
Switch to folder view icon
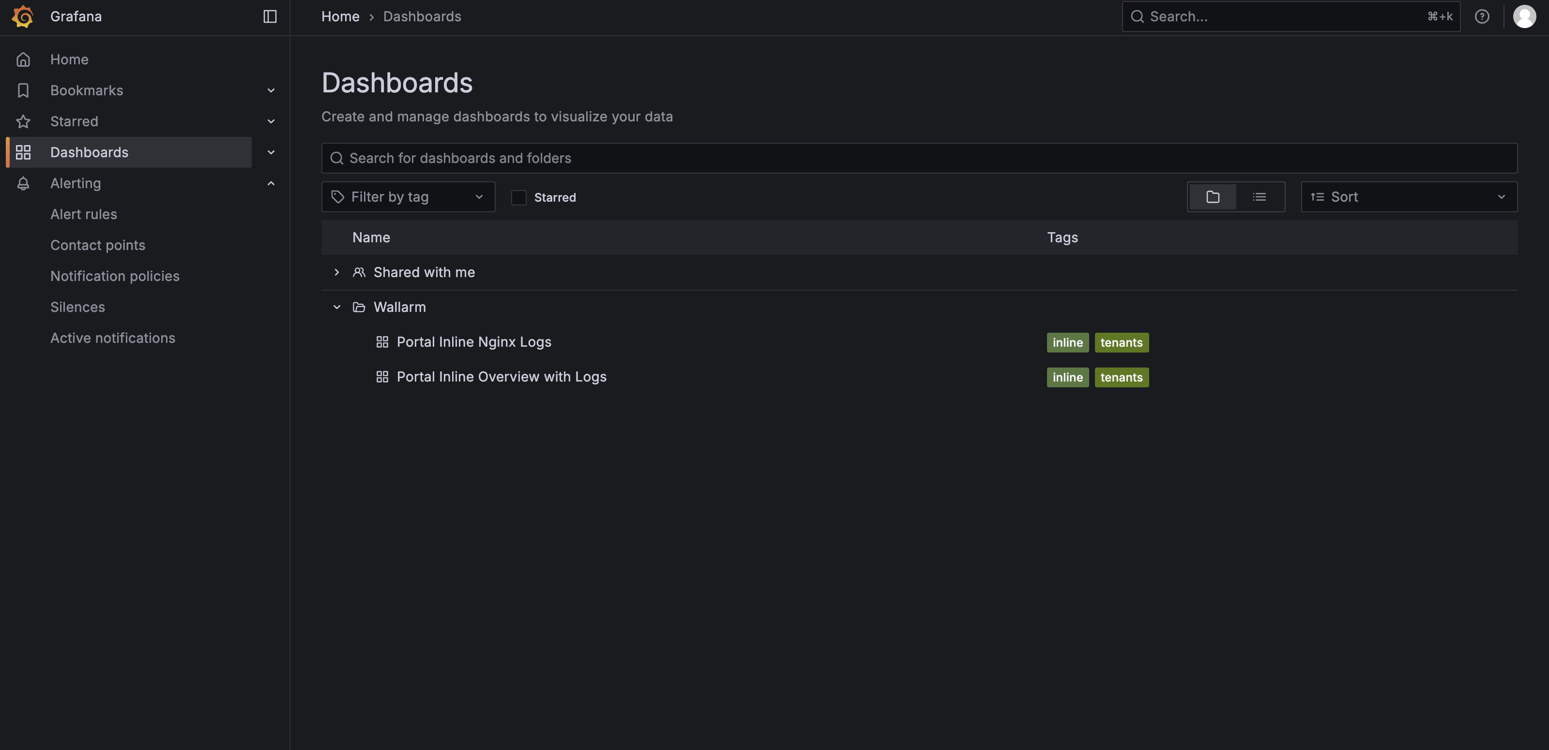click(1212, 197)
